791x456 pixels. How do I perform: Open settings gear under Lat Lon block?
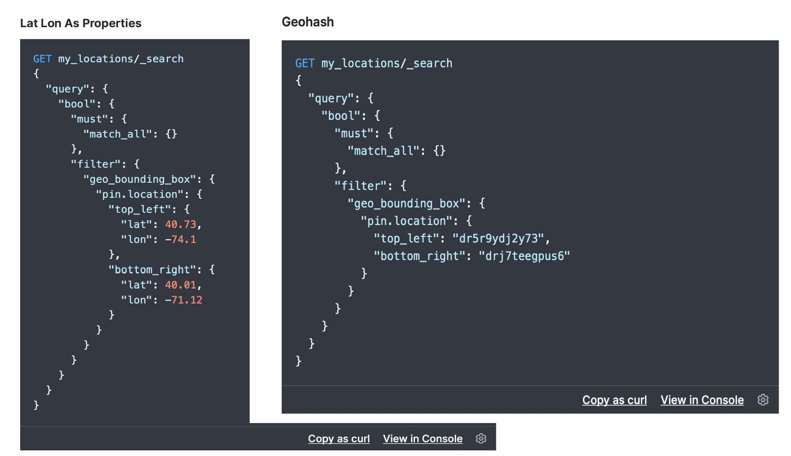[x=481, y=438]
